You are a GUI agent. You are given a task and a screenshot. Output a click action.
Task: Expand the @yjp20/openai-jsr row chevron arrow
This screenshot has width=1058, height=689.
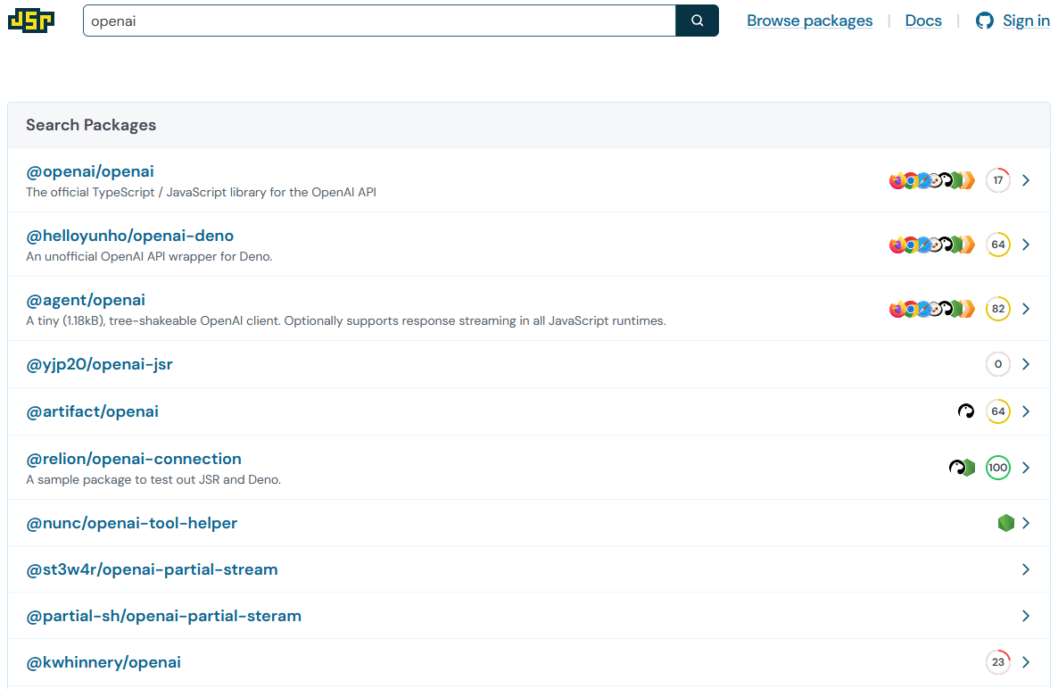pyautogui.click(x=1026, y=364)
